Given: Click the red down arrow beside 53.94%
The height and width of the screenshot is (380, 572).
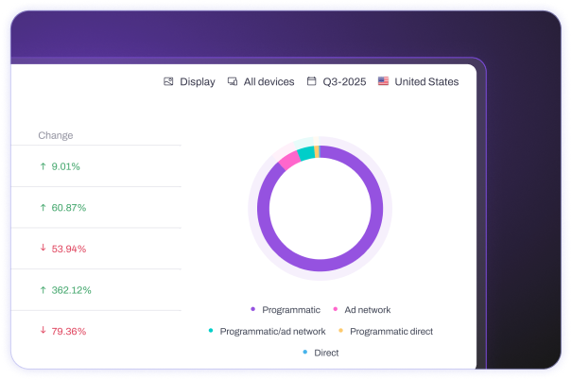Looking at the screenshot, I should [43, 248].
